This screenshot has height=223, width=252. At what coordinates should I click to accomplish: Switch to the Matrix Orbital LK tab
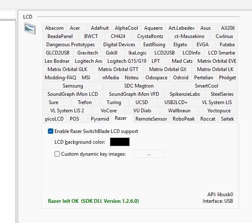coord(215,69)
